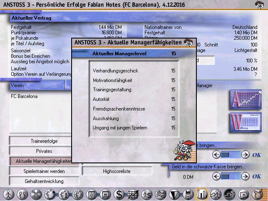Decrease schwarze Kasse amount with left arrow
Screen dimensions: 268x201
[x=216, y=176]
